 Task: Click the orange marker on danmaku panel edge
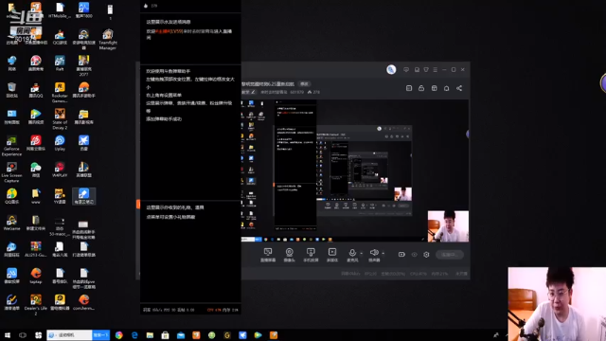click(138, 205)
